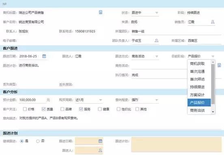Click the 所属团队 field showing 销售一组

tap(177, 31)
